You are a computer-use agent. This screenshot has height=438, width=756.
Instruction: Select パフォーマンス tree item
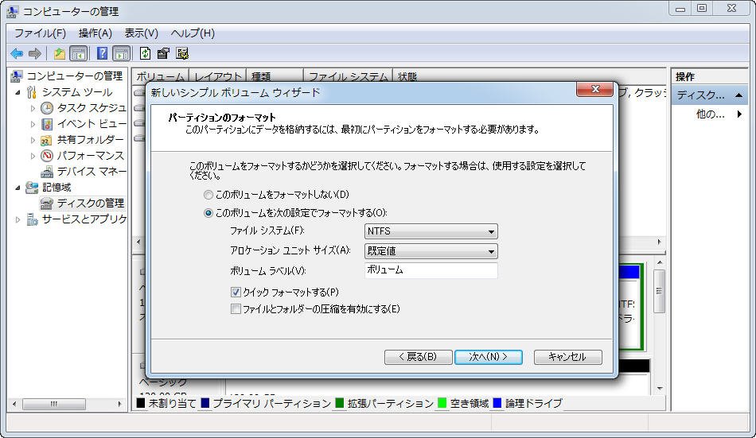point(91,155)
